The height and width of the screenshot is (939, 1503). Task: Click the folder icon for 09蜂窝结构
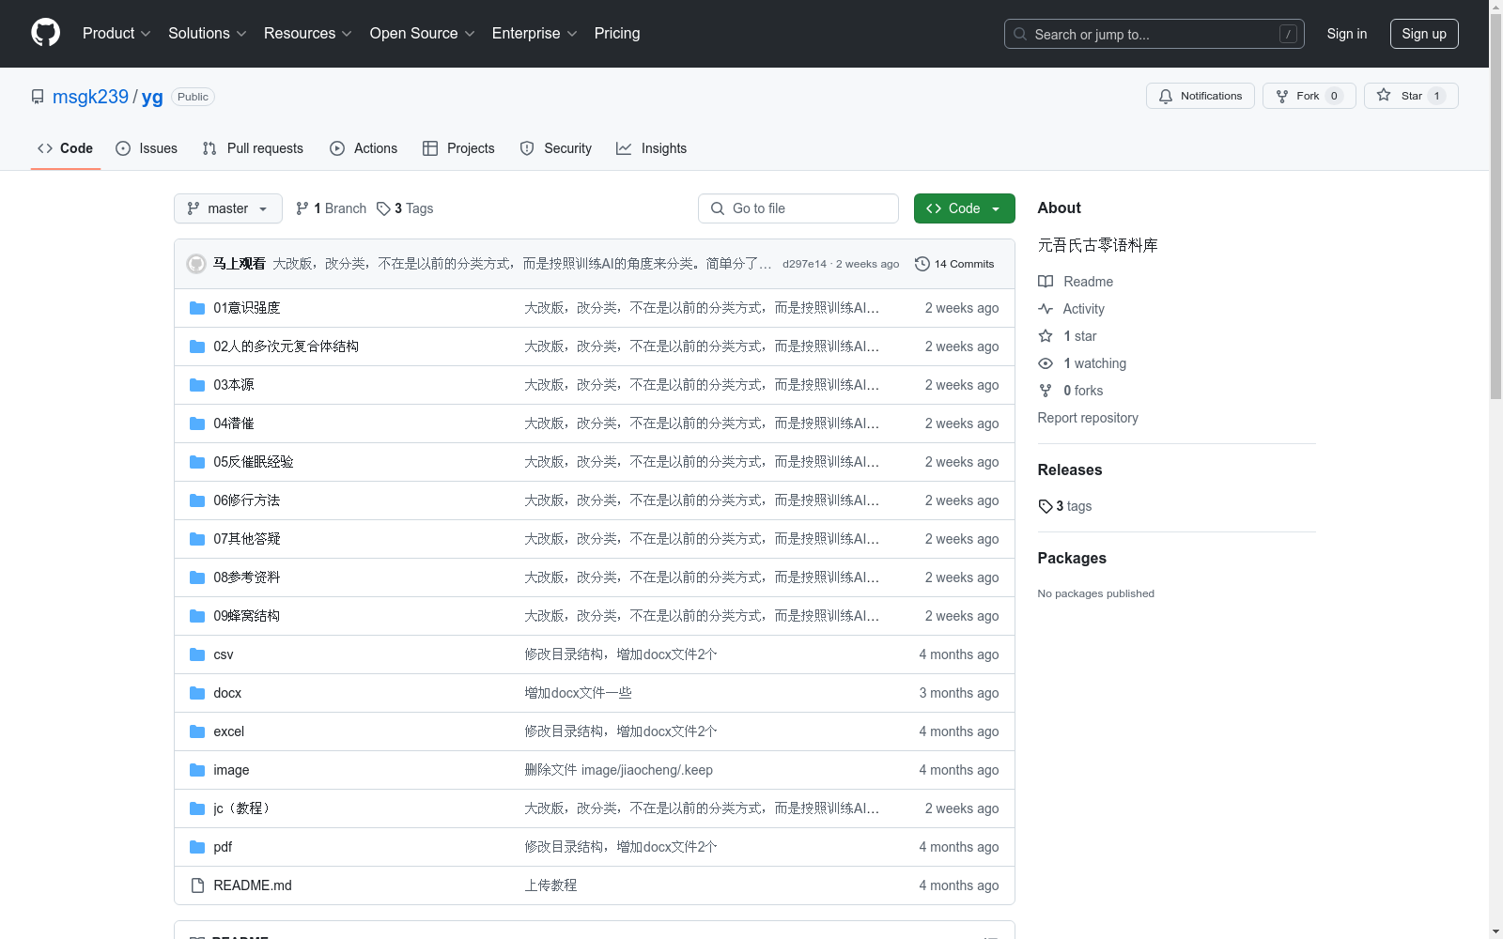tap(197, 616)
